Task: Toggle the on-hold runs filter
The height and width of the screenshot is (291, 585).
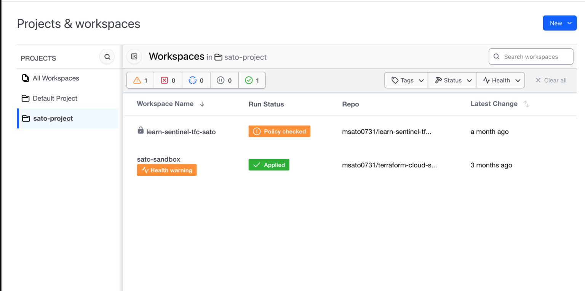Action: (224, 80)
